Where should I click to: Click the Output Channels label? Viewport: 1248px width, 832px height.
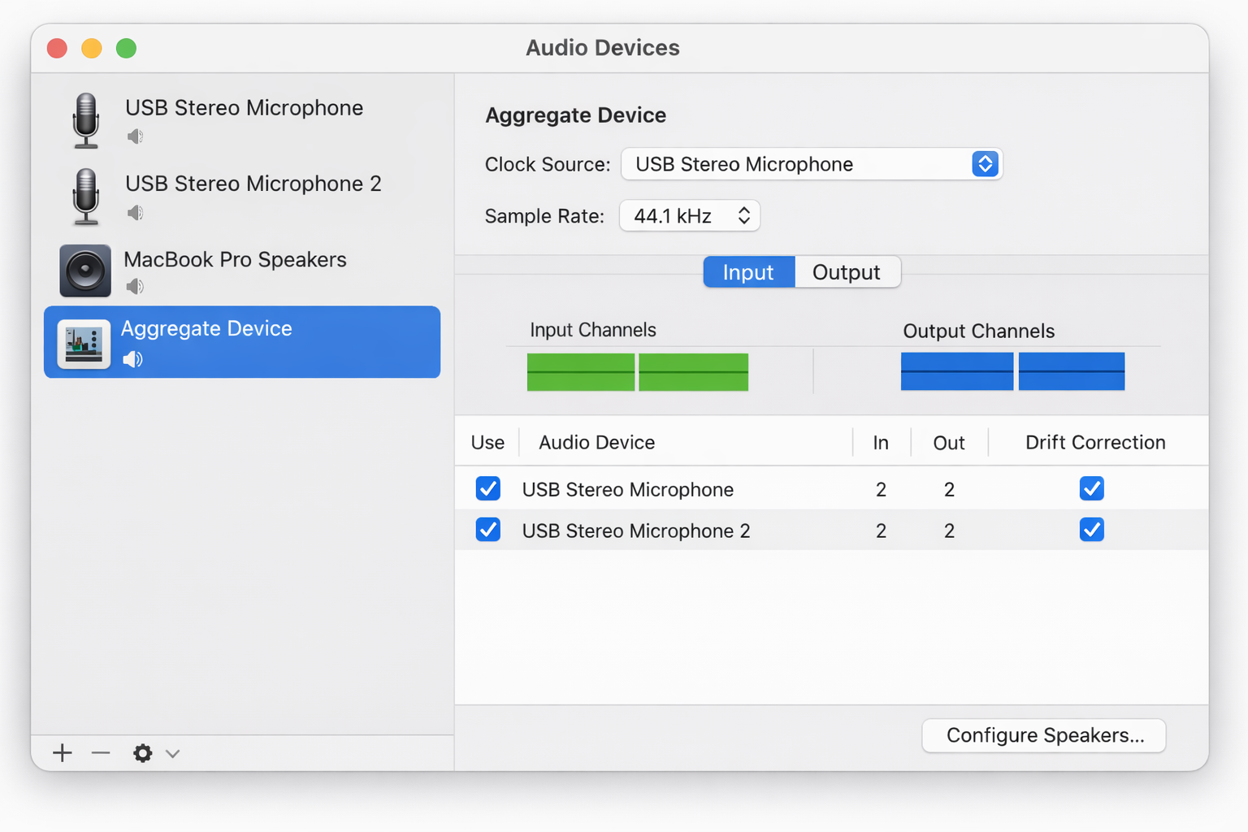click(x=979, y=331)
